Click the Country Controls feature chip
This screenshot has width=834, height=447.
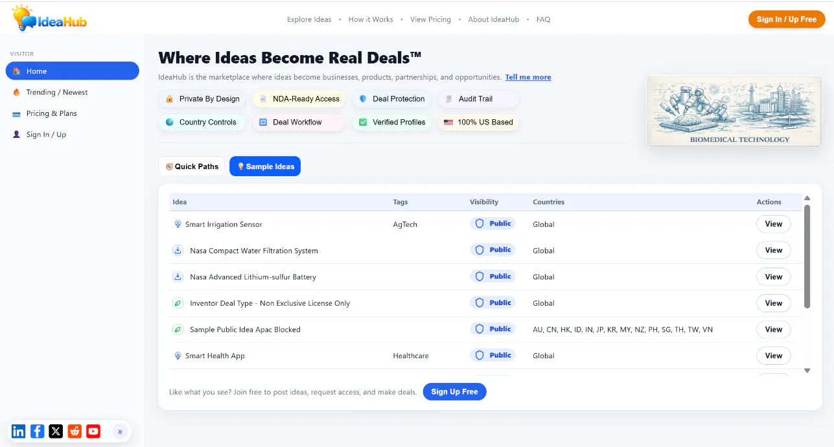(x=202, y=122)
